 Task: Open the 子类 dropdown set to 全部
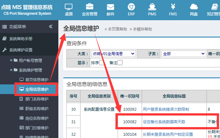click(183, 54)
